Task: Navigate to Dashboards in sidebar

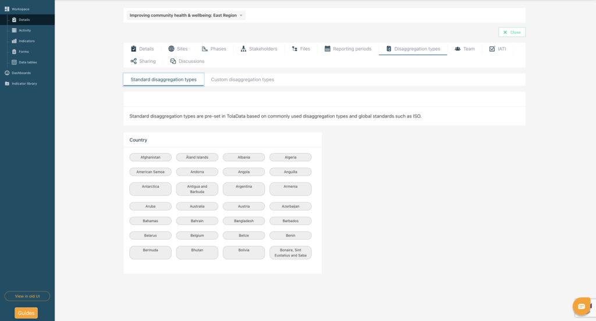Action: coord(22,73)
